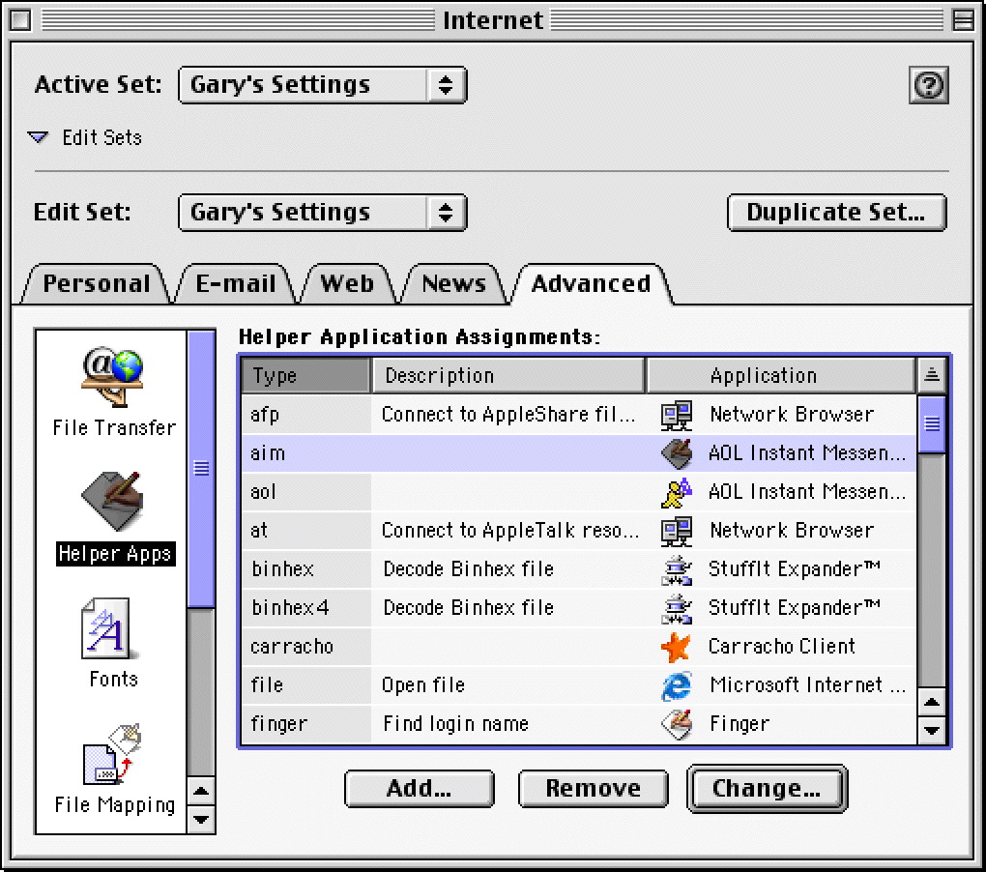Click the sidebar list scrollbar thumb
This screenshot has height=872, width=986.
201,468
